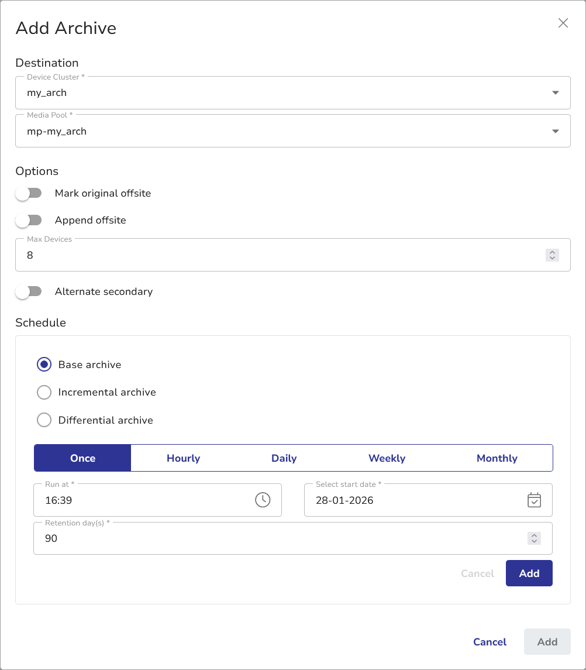This screenshot has width=586, height=670.
Task: Expand the Media Pool dropdown
Action: click(x=555, y=132)
